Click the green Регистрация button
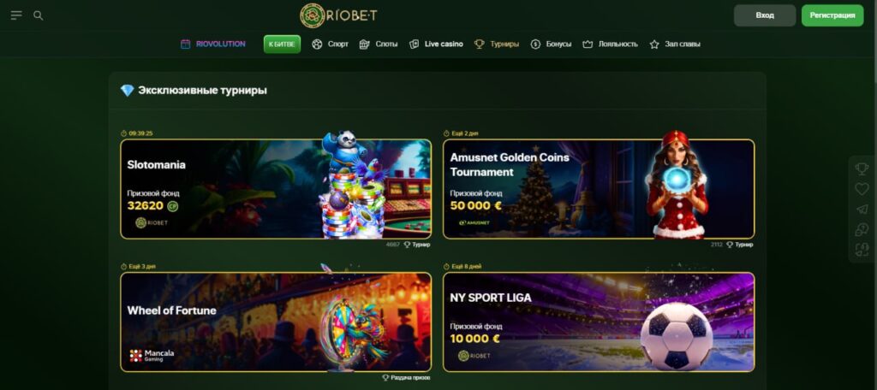The width and height of the screenshot is (877, 390). click(x=832, y=15)
